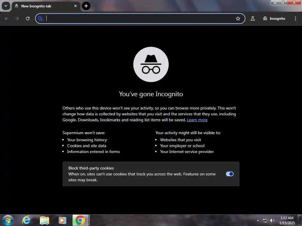
Task: Click 'Your browsing history' list item
Action: click(x=87, y=140)
